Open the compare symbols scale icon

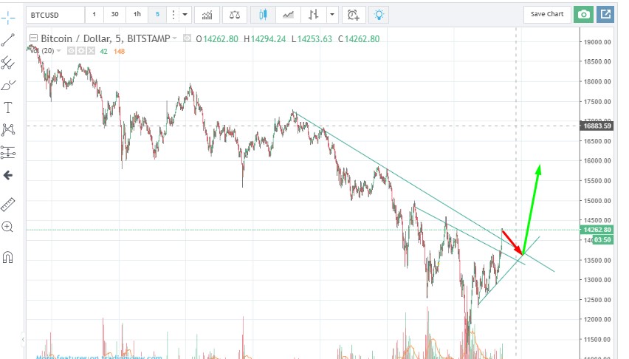[x=235, y=15]
